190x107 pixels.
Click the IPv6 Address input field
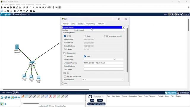point(99,59)
